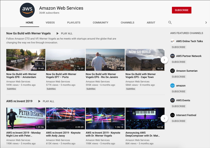The width and height of the screenshot is (210, 148).
Task: Subscribe to Amazon Sumerian
Action: 178,77
